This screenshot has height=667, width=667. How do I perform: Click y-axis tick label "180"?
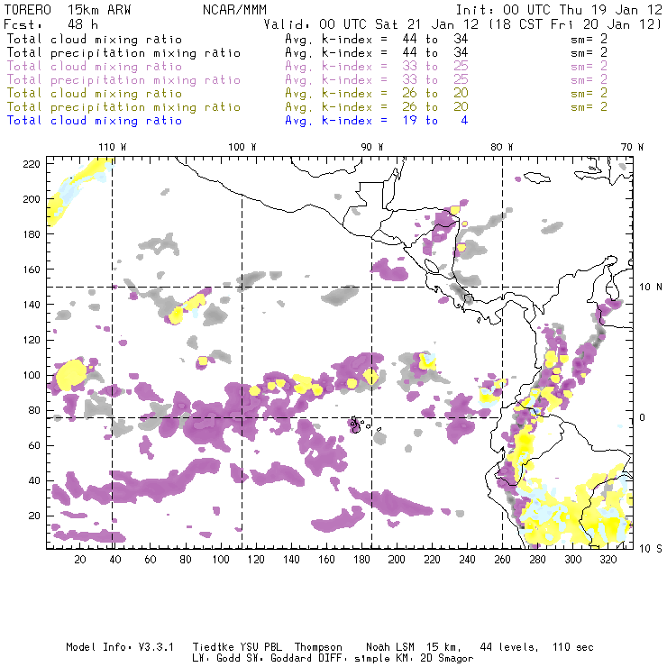tap(32, 234)
